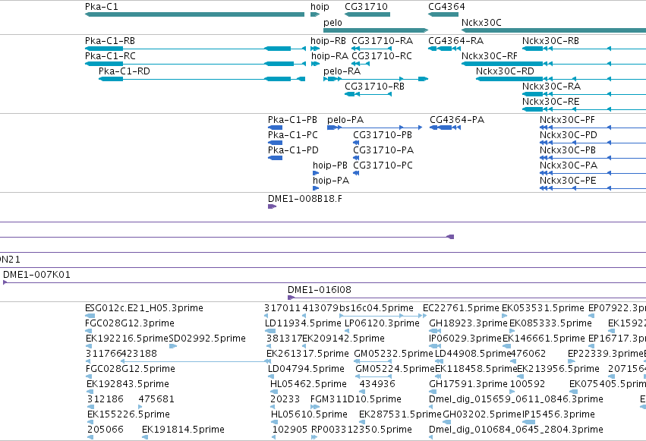Select clone DME1-016I08 label
This screenshot has width=646, height=441.
tap(320, 290)
